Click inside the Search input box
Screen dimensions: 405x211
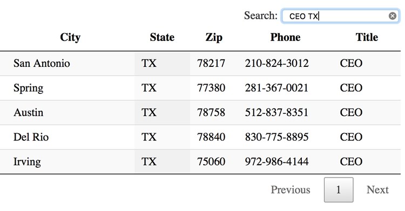point(340,16)
